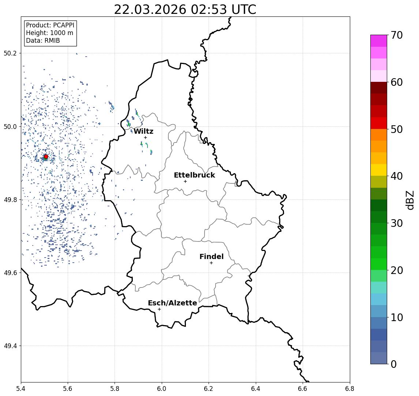Click the blue 10 dBZ colorbar segment
Image resolution: width=419 pixels, height=396 pixels.
[x=379, y=323]
